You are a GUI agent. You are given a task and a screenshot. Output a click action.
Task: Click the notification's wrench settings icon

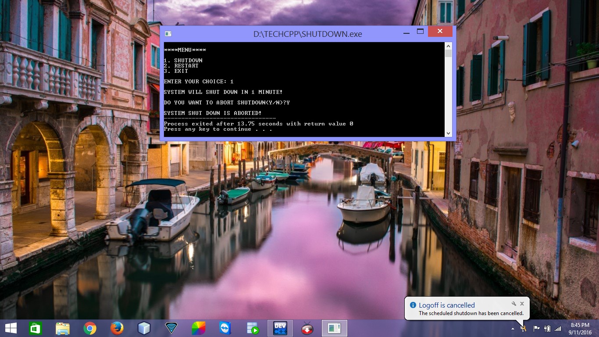click(513, 303)
